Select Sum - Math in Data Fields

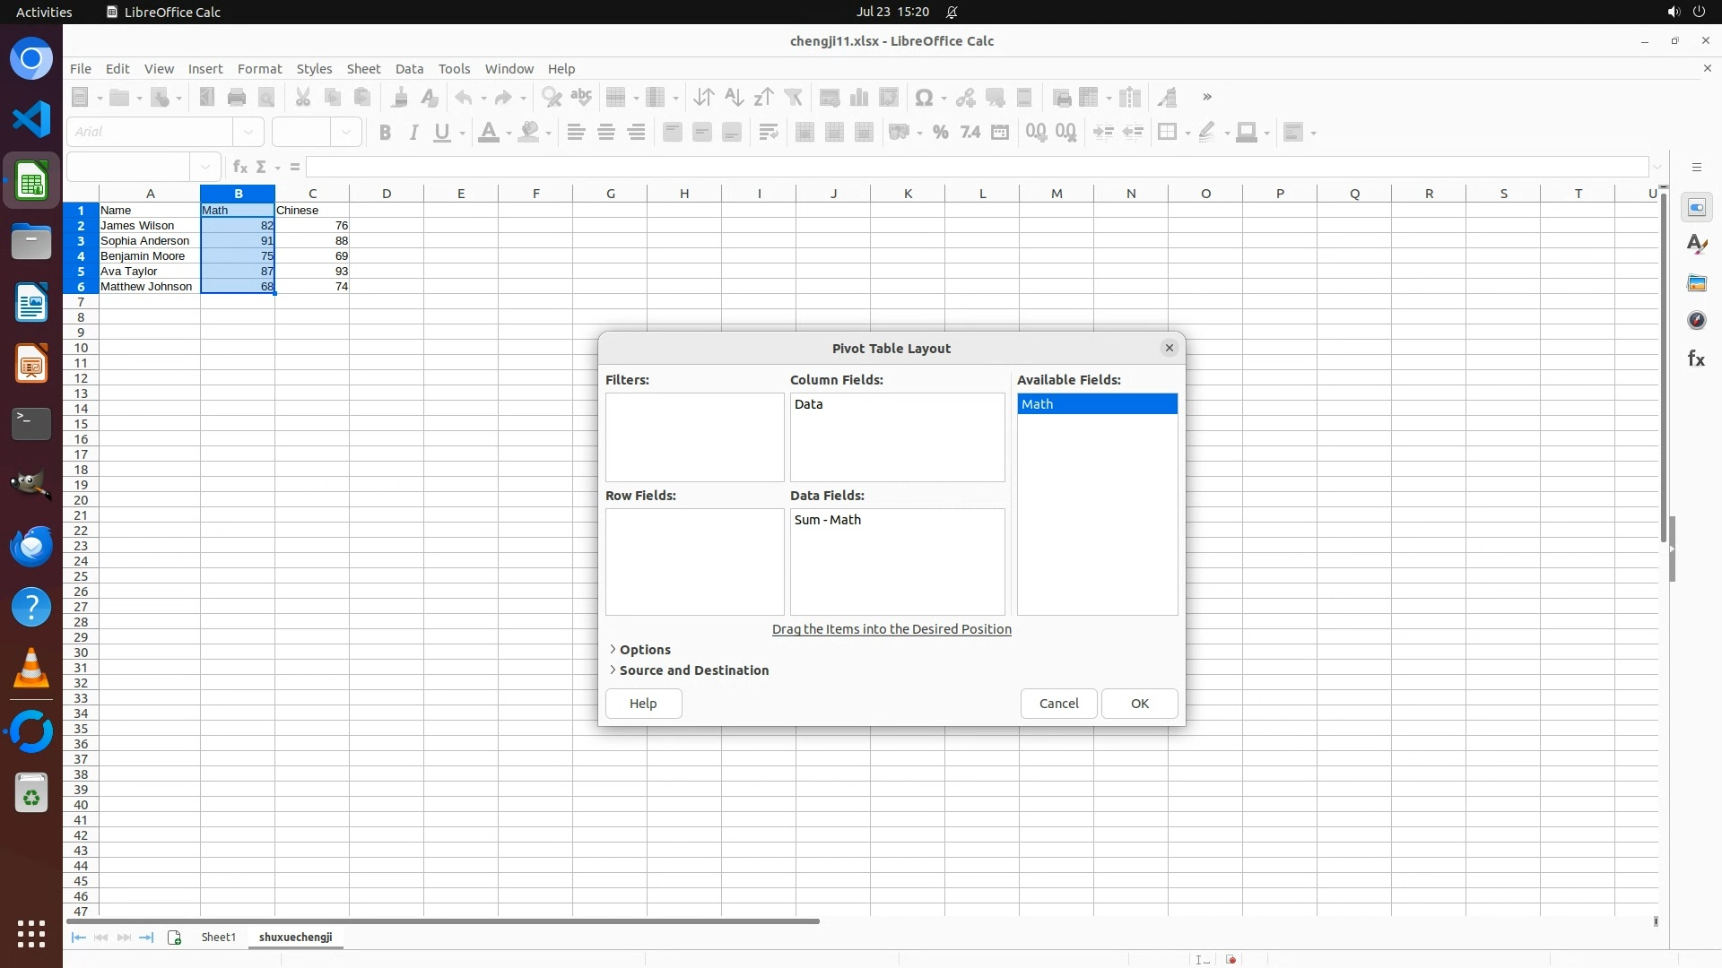click(827, 520)
